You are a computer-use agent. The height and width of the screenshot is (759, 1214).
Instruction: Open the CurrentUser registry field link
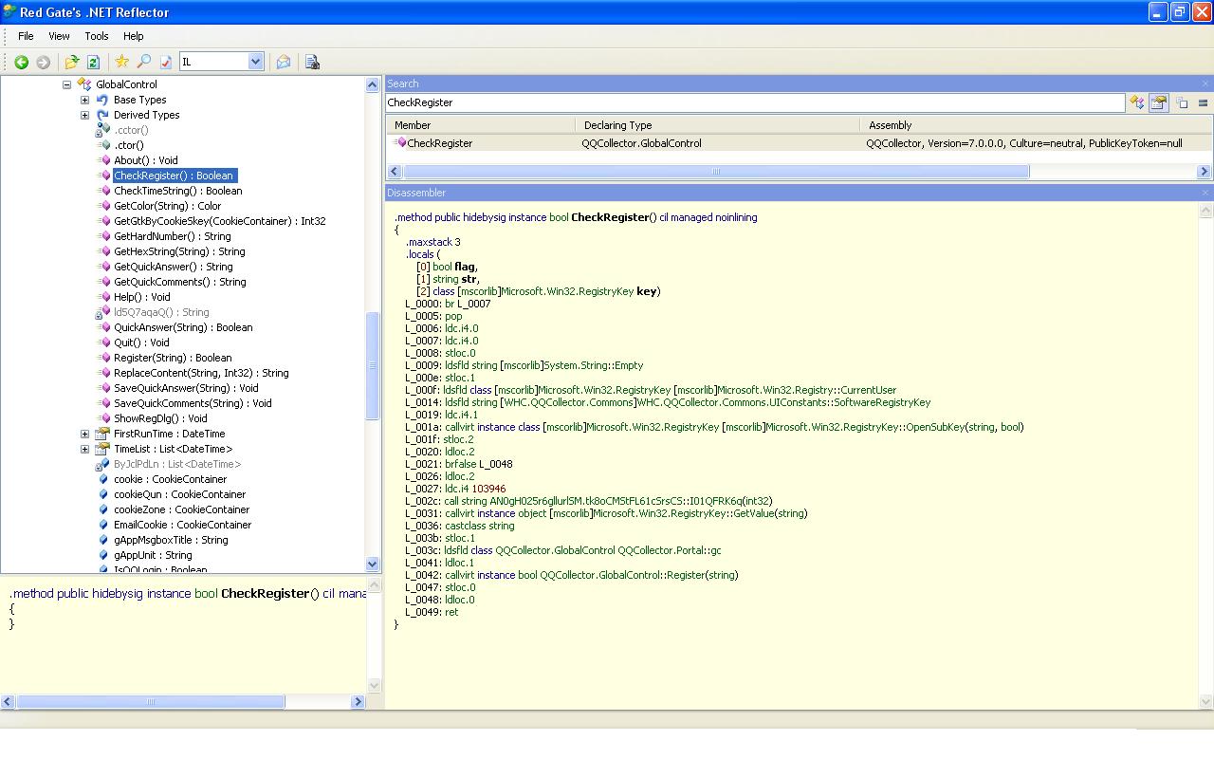862,390
